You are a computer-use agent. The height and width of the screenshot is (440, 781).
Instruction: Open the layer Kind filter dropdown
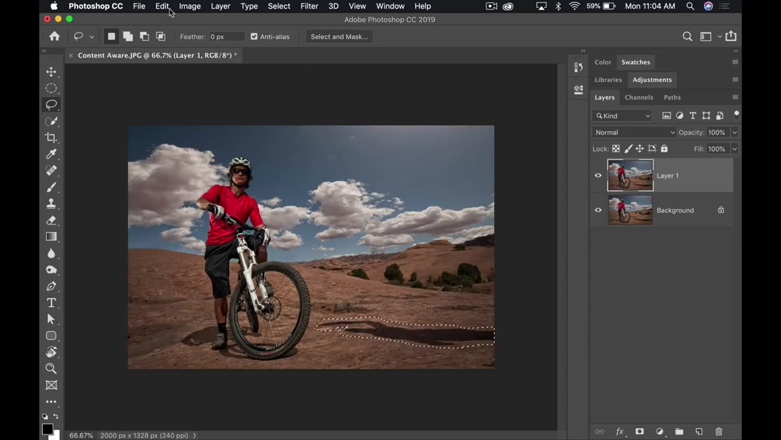click(x=622, y=116)
